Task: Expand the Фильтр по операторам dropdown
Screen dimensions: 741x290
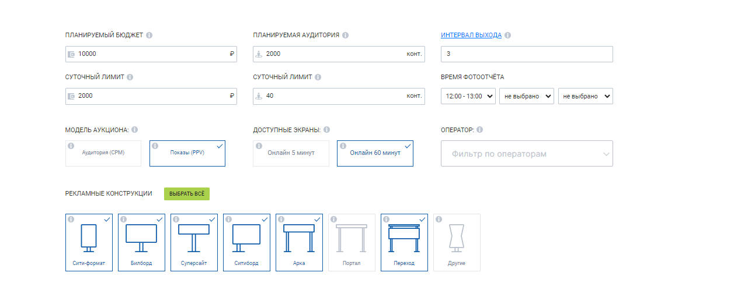Action: pyautogui.click(x=527, y=154)
